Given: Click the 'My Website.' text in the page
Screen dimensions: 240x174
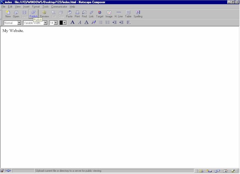Looking at the screenshot, I should tap(13, 31).
